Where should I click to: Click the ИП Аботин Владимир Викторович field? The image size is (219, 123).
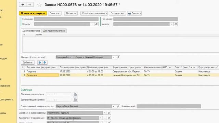(73, 118)
